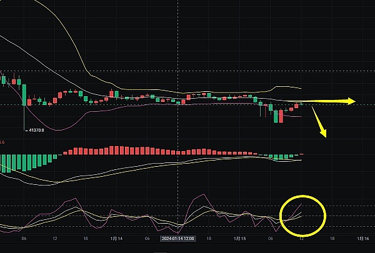Click the lower Bollinger band trough below 41370.0
Screen dimensions: 375x253
[x=57, y=130]
